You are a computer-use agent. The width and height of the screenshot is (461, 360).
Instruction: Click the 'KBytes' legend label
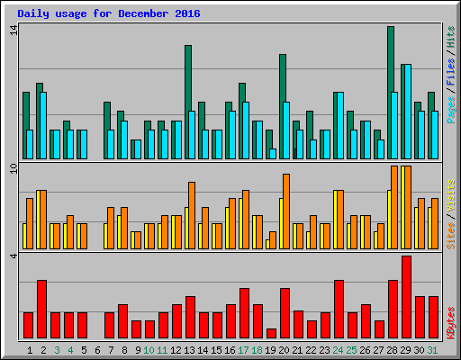(451, 323)
